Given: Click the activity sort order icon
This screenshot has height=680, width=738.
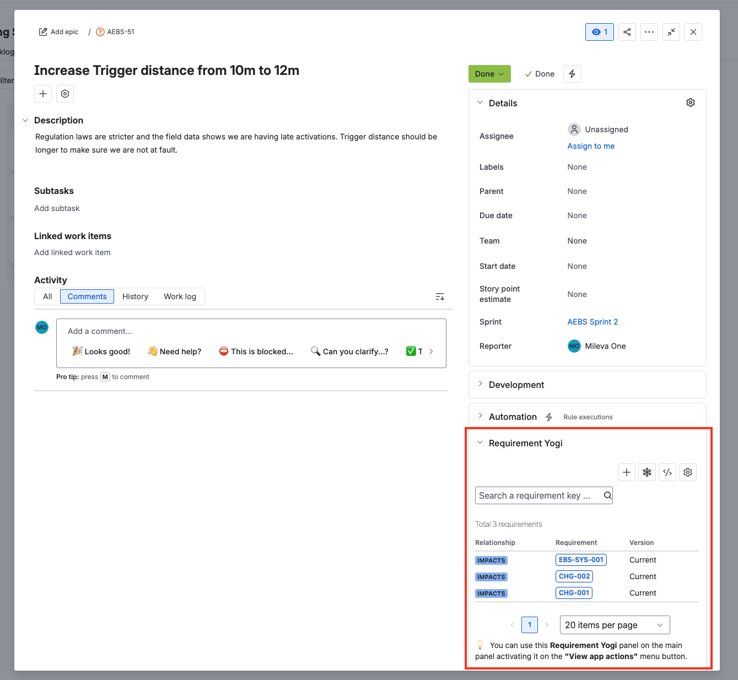Looking at the screenshot, I should [x=440, y=297].
